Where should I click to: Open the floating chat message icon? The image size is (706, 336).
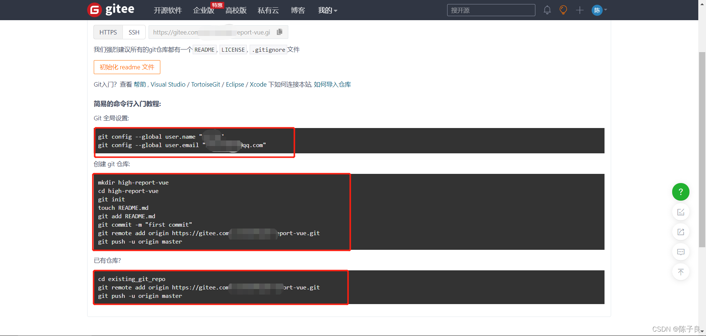pos(681,252)
